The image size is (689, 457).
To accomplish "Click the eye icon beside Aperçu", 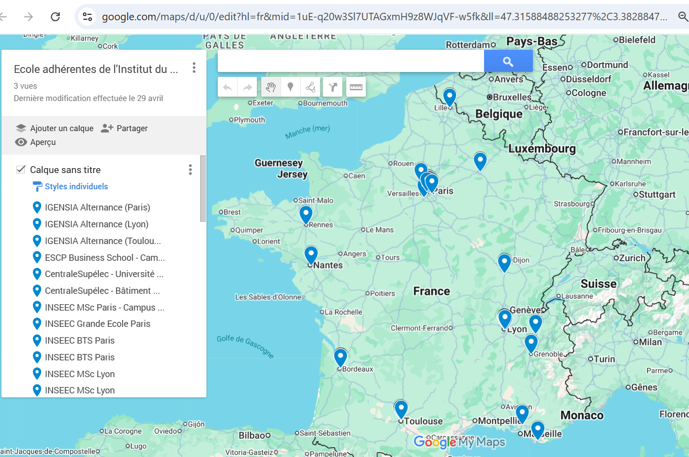I will [21, 142].
